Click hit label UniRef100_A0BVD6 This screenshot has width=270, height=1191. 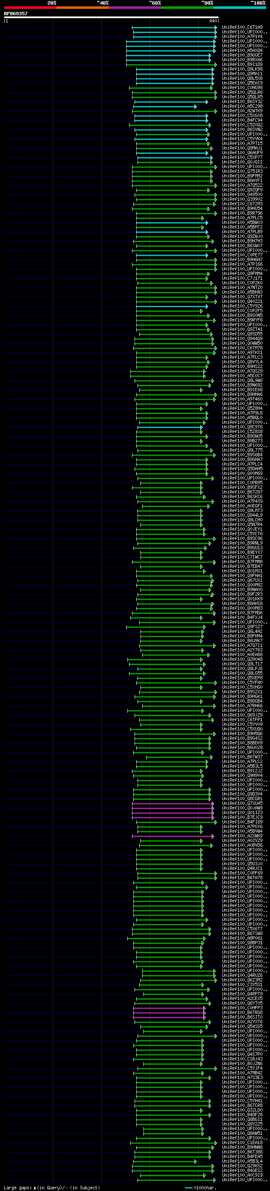(x=242, y=845)
